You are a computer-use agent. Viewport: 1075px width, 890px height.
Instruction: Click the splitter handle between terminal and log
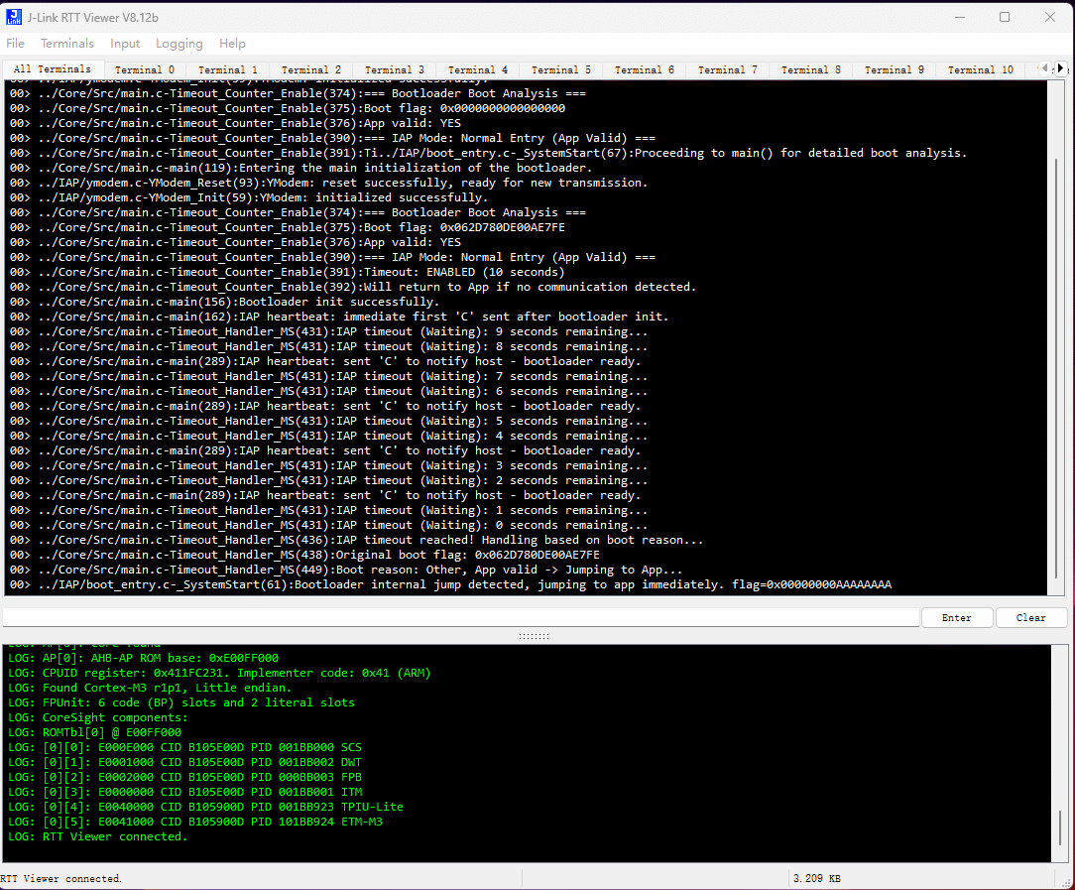click(x=535, y=636)
